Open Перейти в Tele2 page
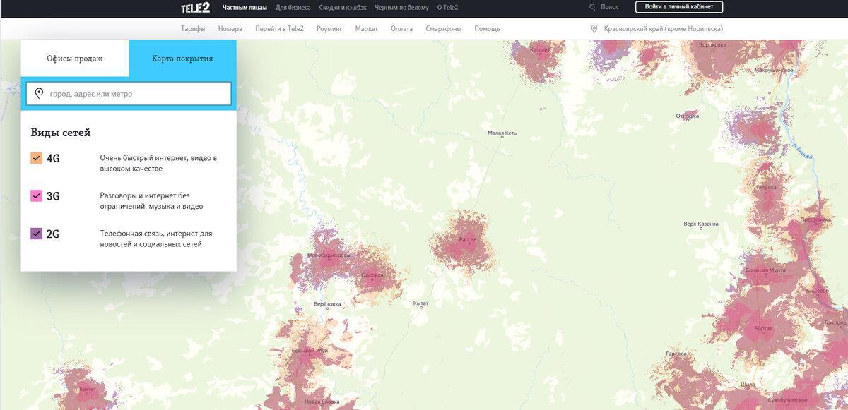 pos(280,29)
